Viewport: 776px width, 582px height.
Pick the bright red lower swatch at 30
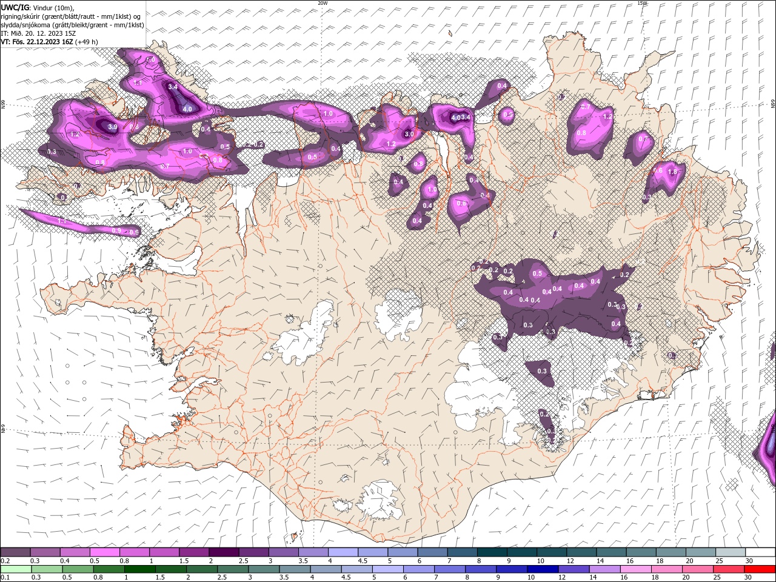pos(760,569)
